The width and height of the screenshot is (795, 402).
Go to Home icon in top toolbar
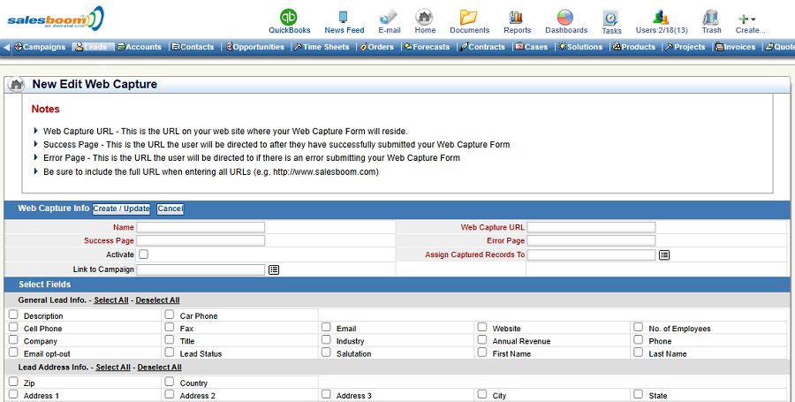point(424,18)
